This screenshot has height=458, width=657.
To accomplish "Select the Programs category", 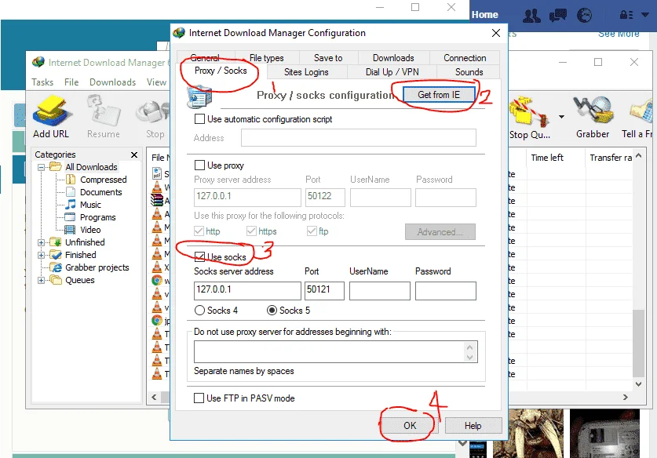I will [x=97, y=217].
